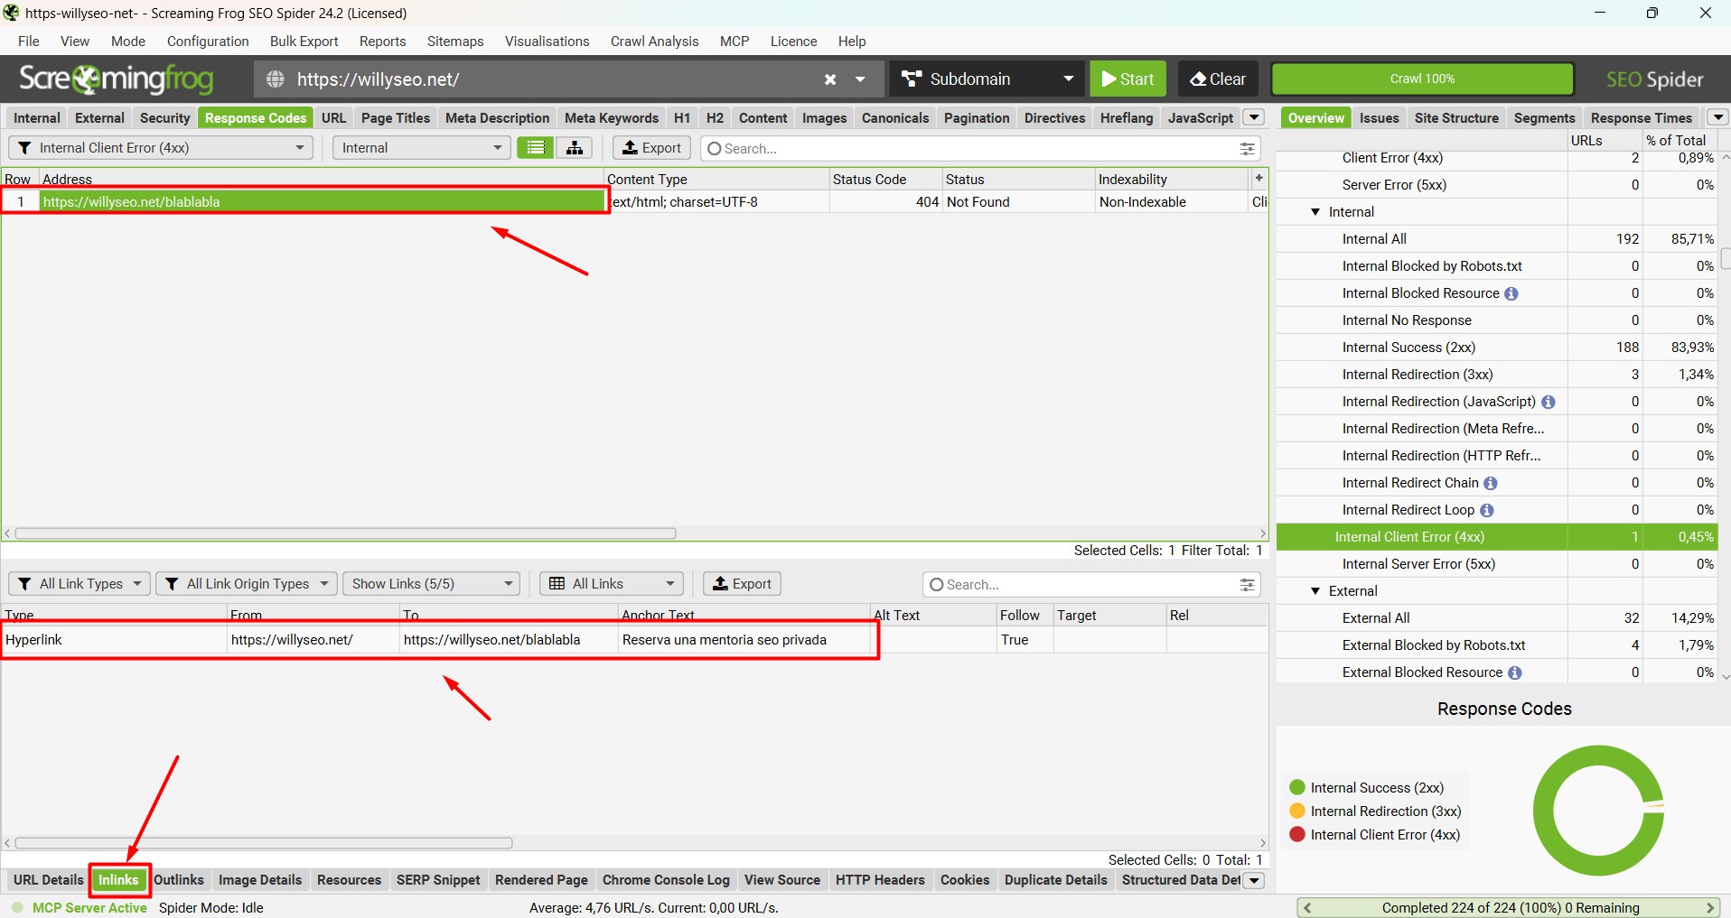Clear the URL with the X icon

[830, 79]
